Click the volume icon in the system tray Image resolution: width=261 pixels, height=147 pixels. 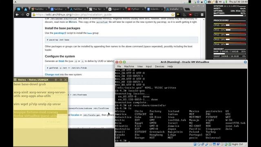click(220, 2)
